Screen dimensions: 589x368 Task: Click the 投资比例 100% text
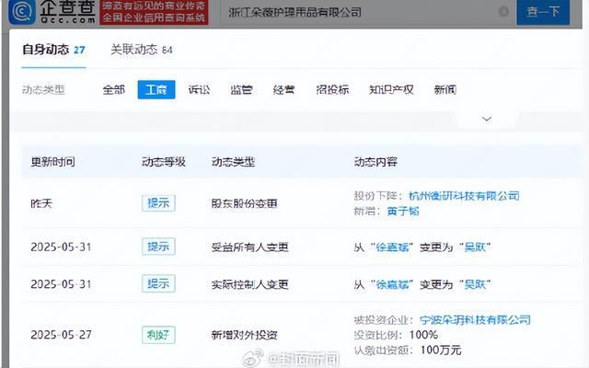pyautogui.click(x=396, y=335)
